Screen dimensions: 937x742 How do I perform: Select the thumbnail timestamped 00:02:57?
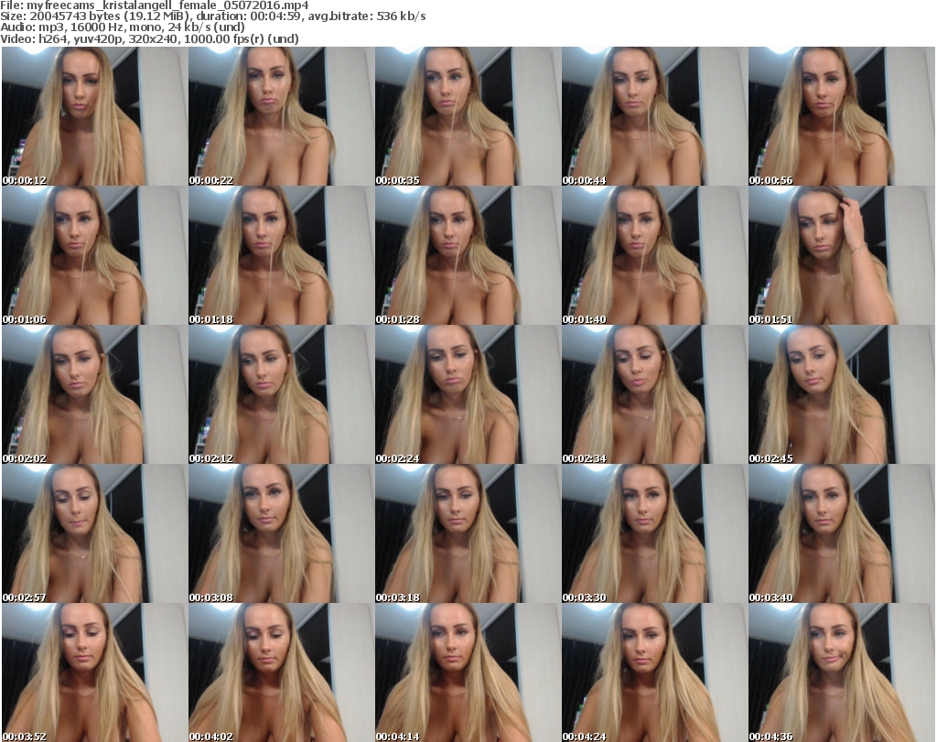tap(95, 533)
